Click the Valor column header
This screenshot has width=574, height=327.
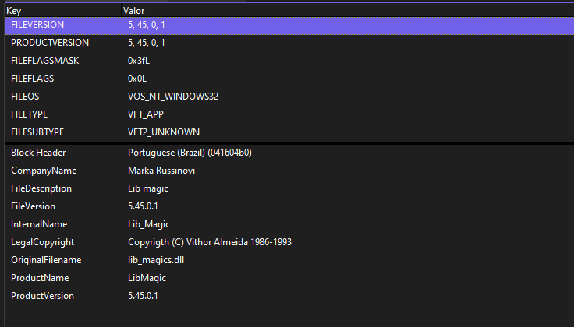[x=133, y=11]
